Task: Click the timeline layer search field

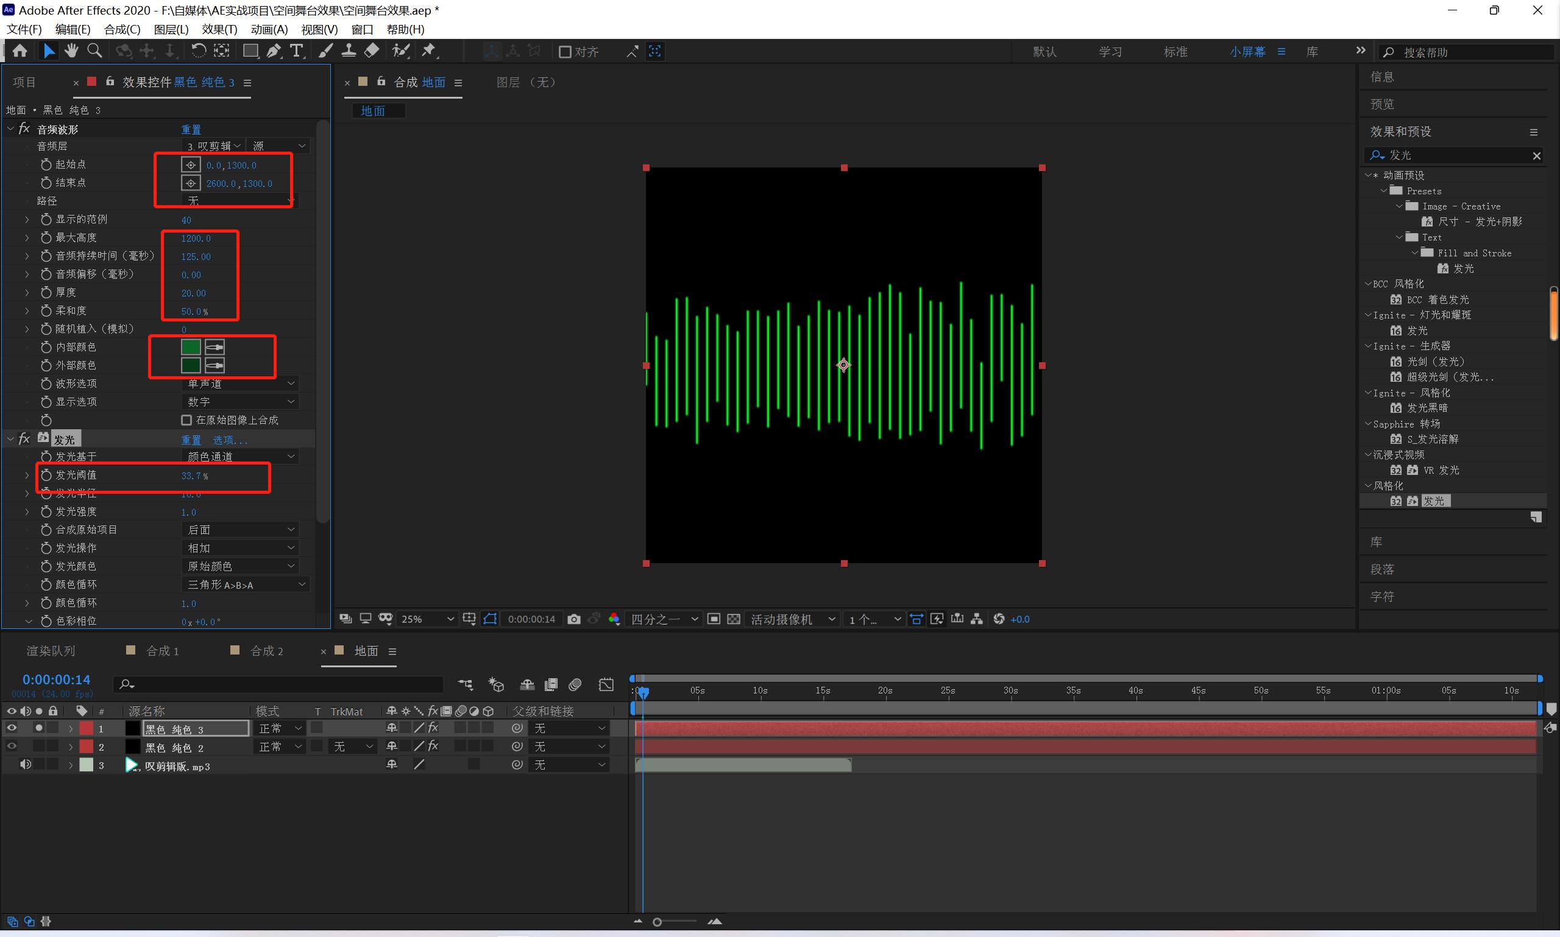Action: point(278,684)
